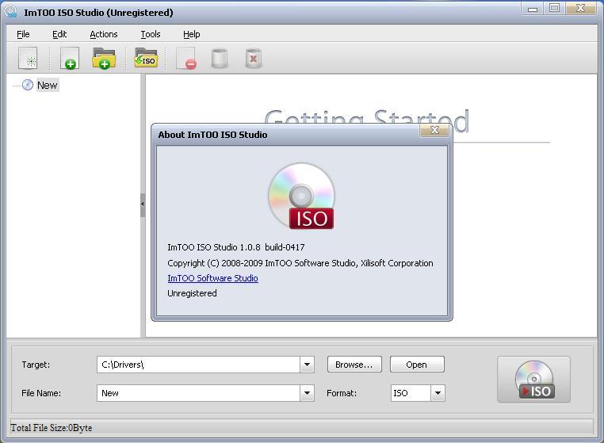Click the ISO Format value box
Viewport: 604px width, 443px height.
point(411,393)
